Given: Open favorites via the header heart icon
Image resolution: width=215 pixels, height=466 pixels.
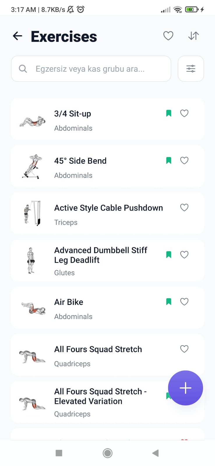Looking at the screenshot, I should [x=168, y=36].
